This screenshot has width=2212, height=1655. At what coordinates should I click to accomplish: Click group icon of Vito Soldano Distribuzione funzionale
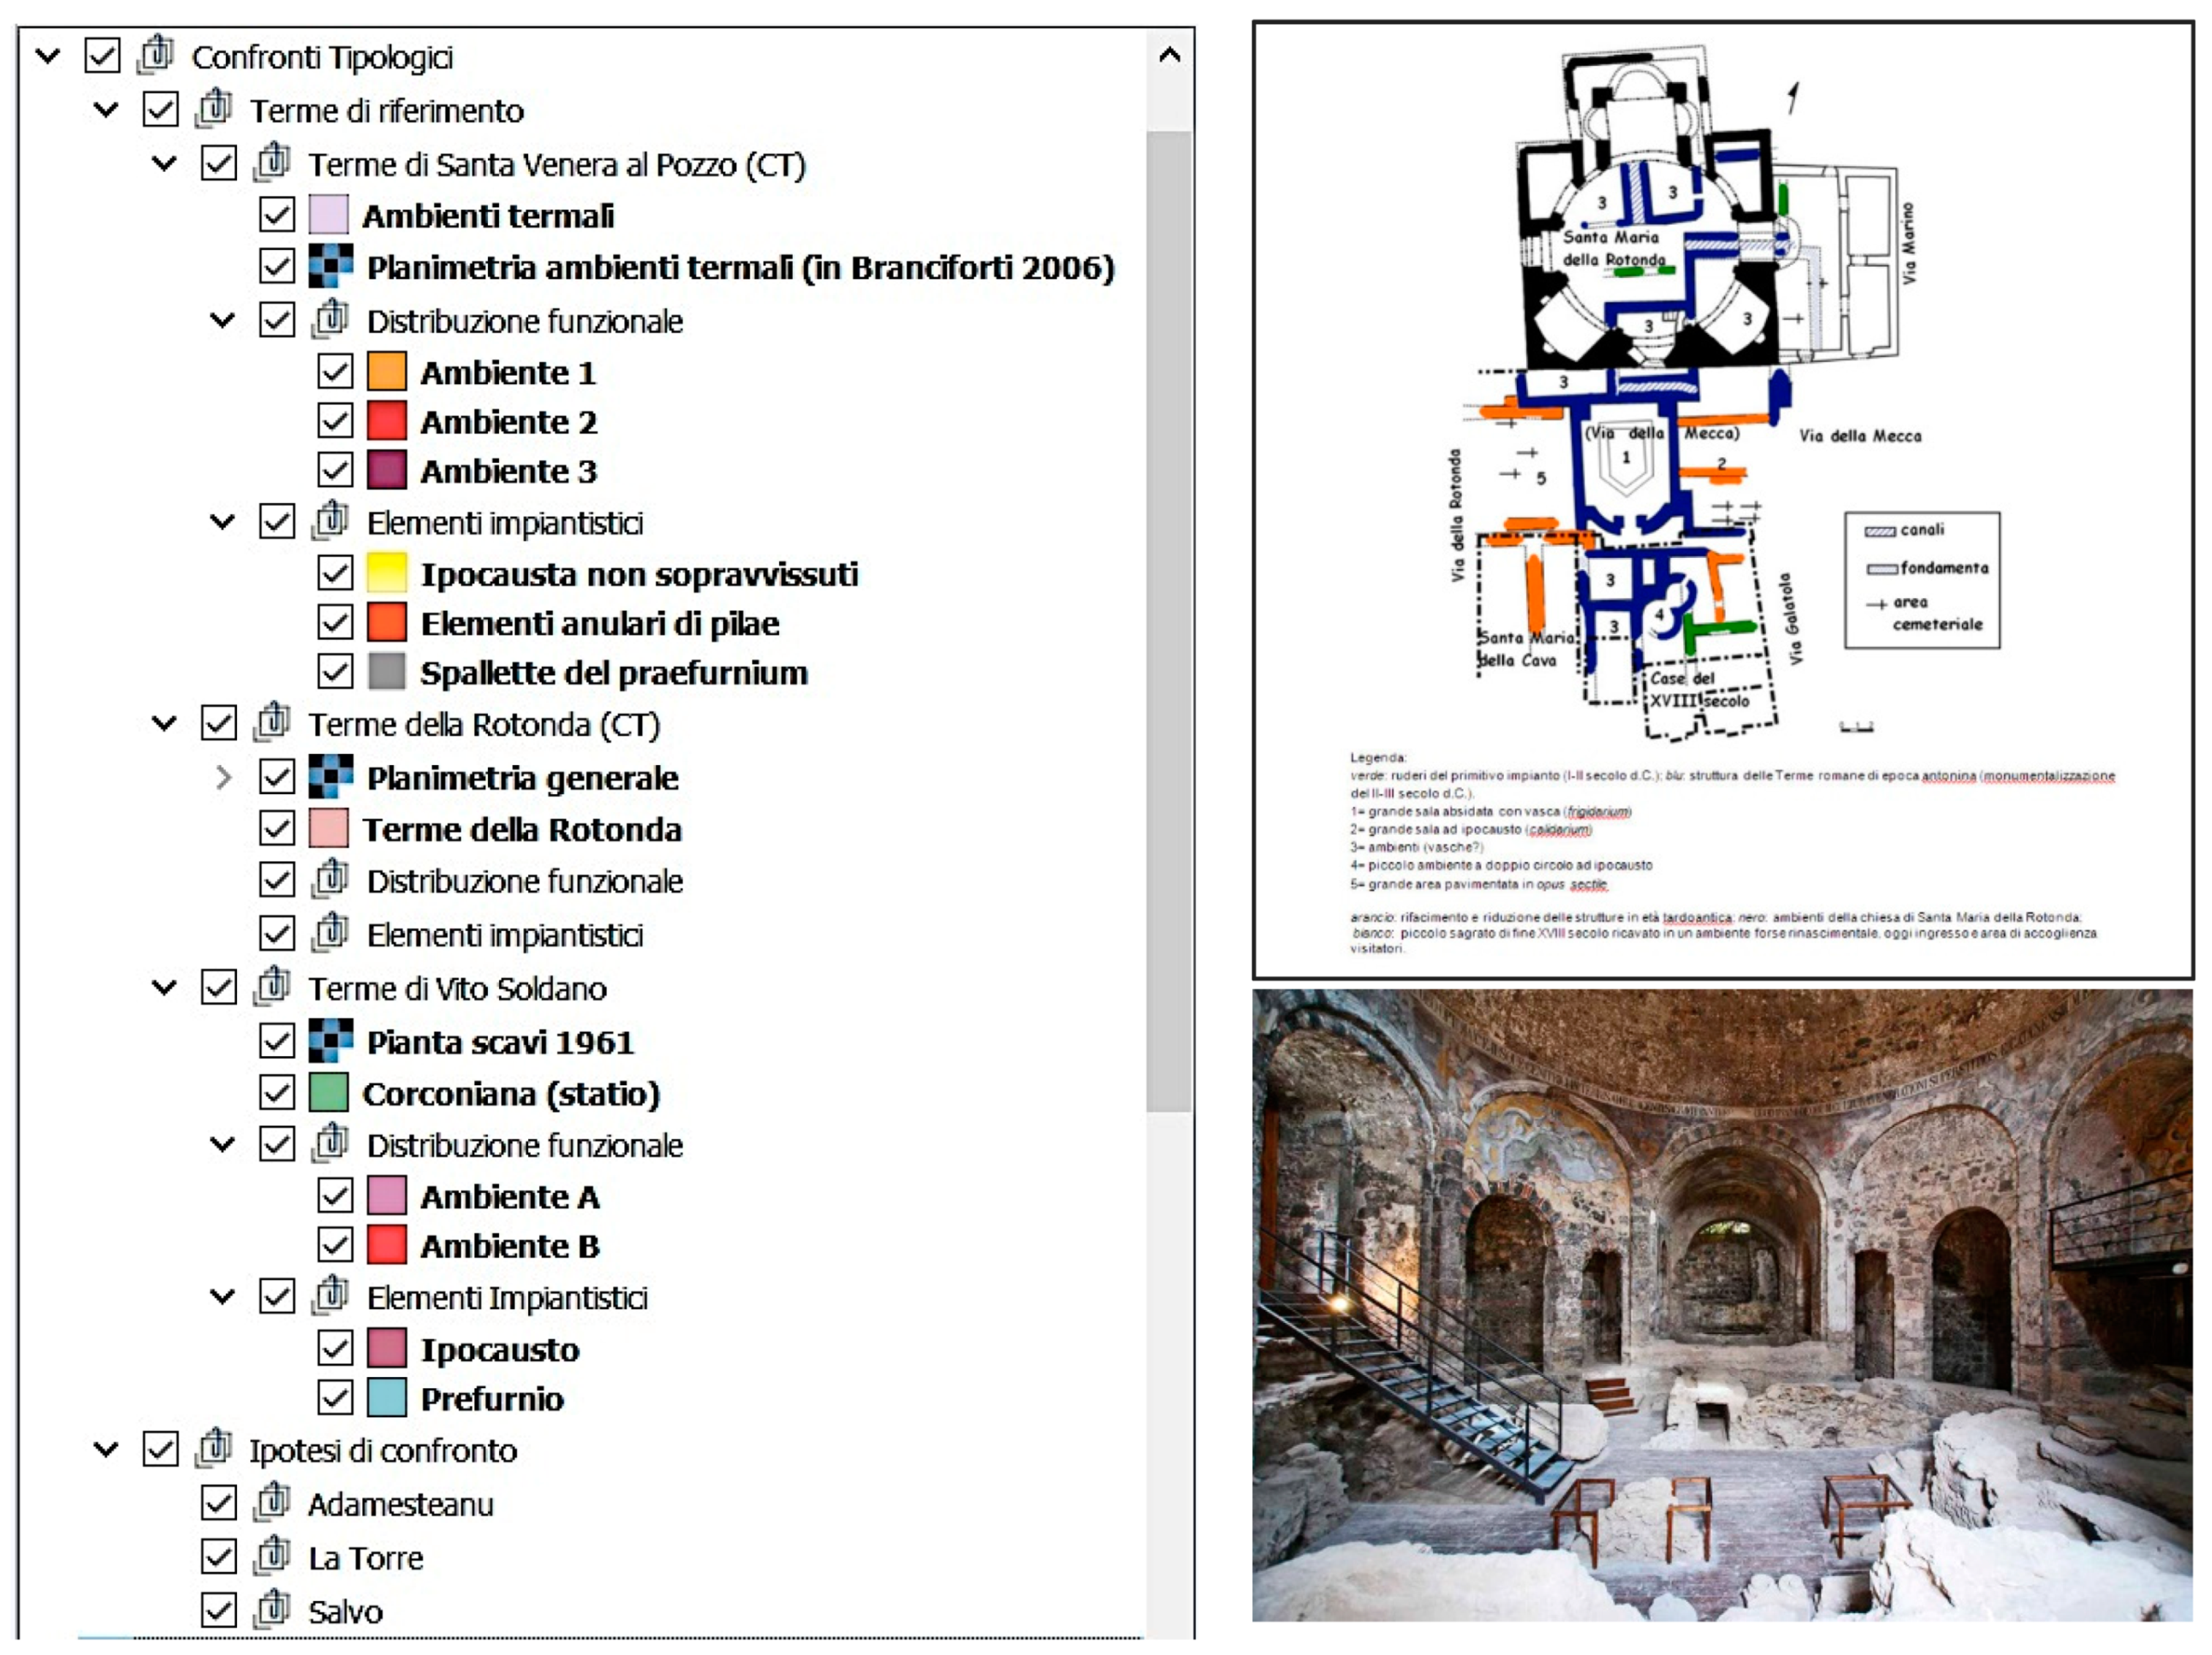click(x=329, y=1143)
